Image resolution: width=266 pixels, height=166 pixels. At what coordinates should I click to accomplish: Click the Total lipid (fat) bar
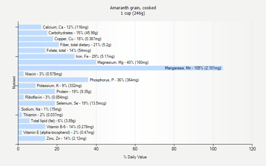pos(24,121)
